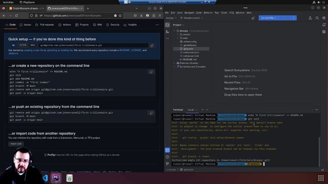The height and width of the screenshot is (184, 328).
Task: Open Firefox extensions puzzle icon
Action: point(154,16)
